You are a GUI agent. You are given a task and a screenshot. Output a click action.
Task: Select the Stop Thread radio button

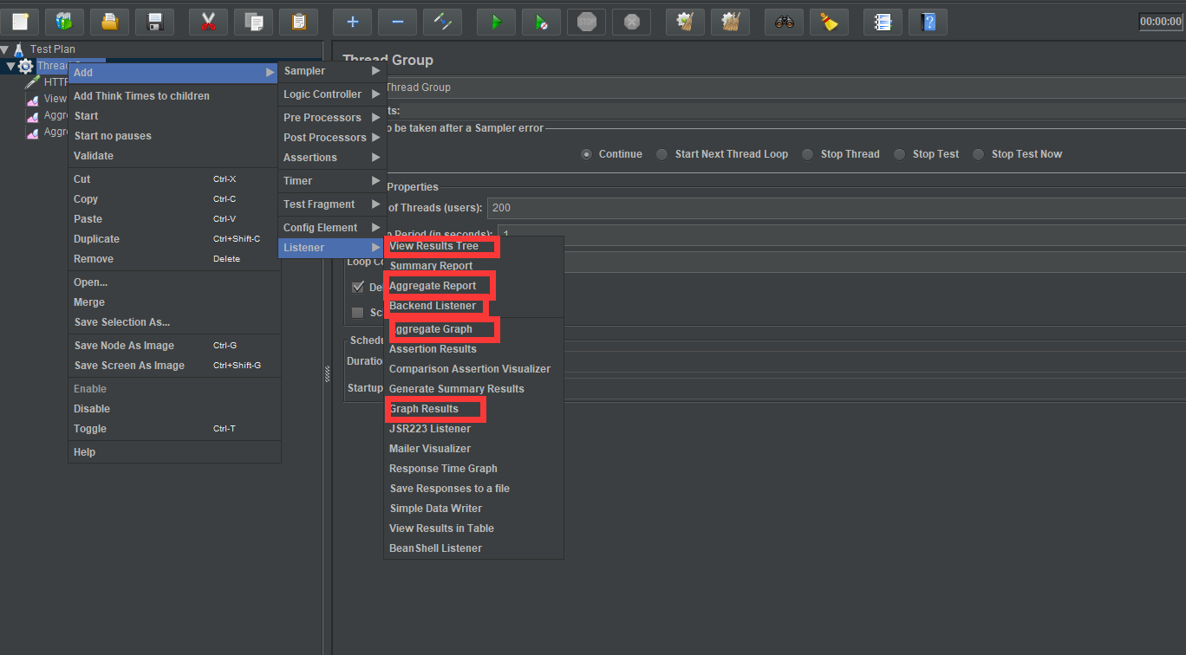click(807, 154)
